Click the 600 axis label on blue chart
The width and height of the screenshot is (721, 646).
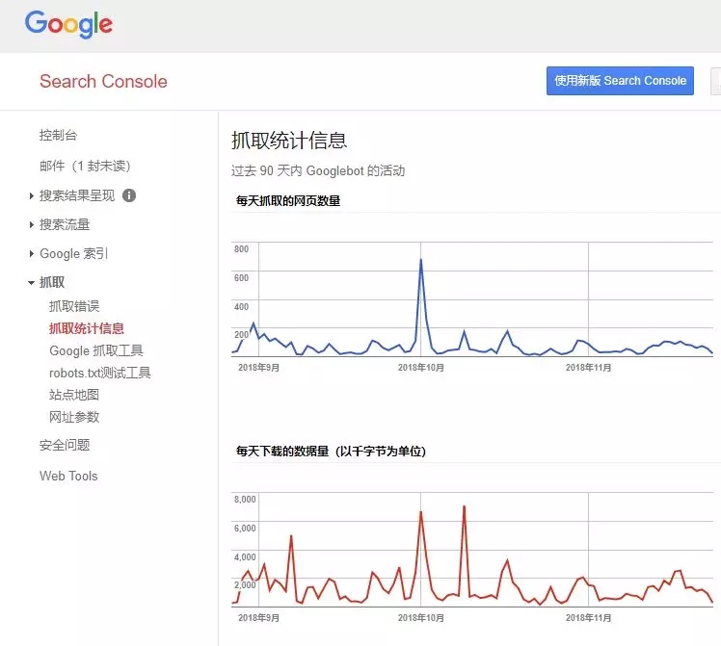[x=241, y=278]
